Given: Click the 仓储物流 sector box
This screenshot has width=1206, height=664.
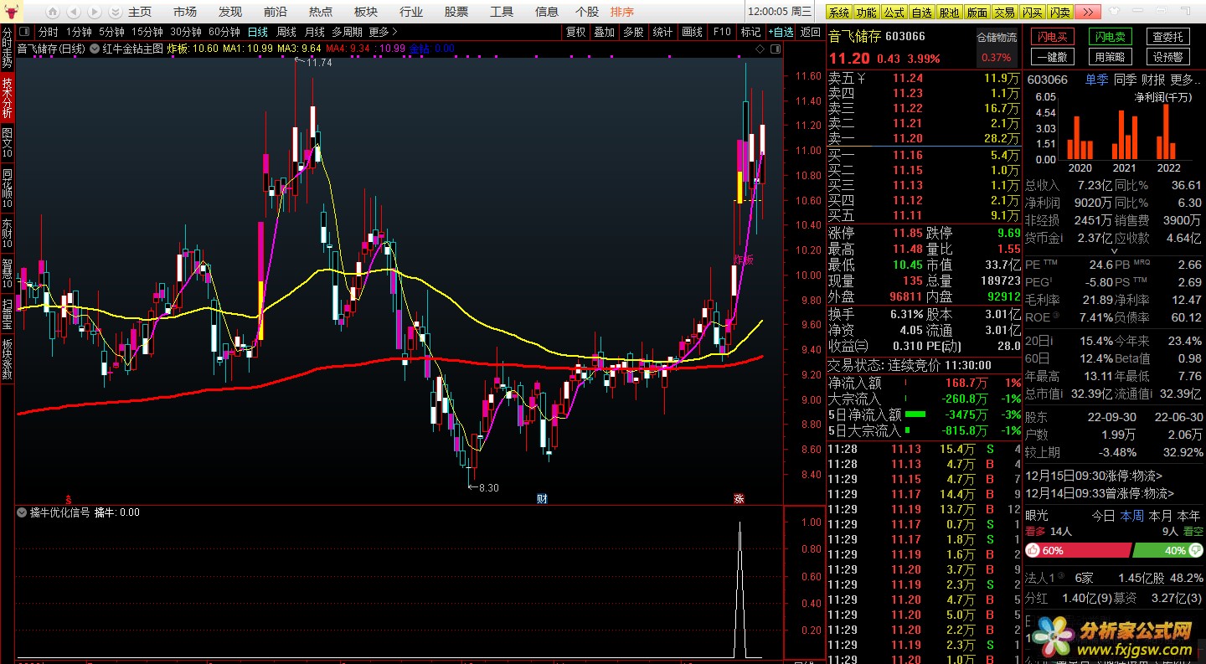Looking at the screenshot, I should [997, 47].
